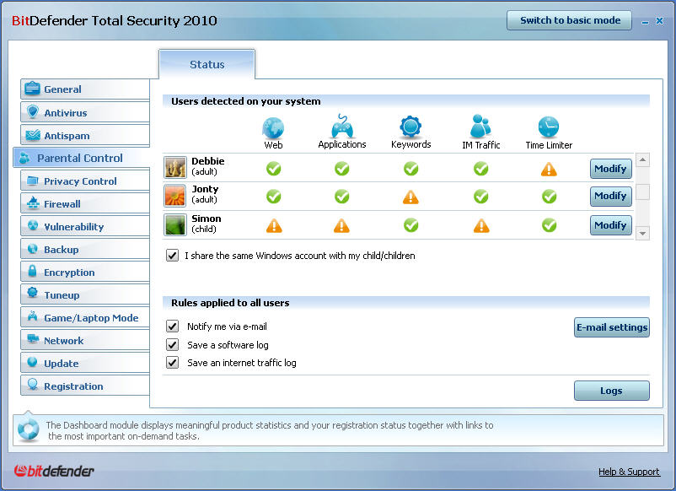Open the Vulnerability section
Viewport: 676px width, 491px height.
[85, 226]
